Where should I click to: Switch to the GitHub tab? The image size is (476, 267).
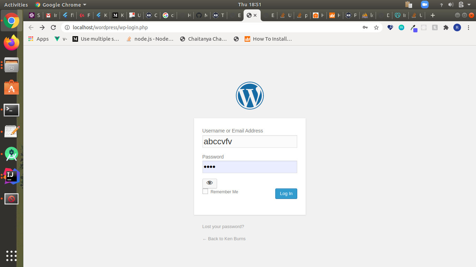(202, 15)
